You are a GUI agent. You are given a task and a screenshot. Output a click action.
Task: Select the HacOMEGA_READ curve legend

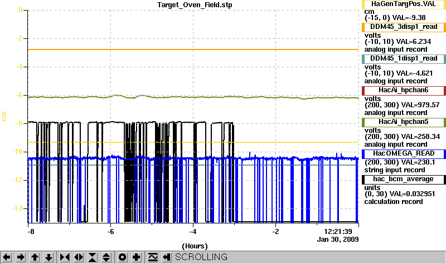[x=404, y=154]
